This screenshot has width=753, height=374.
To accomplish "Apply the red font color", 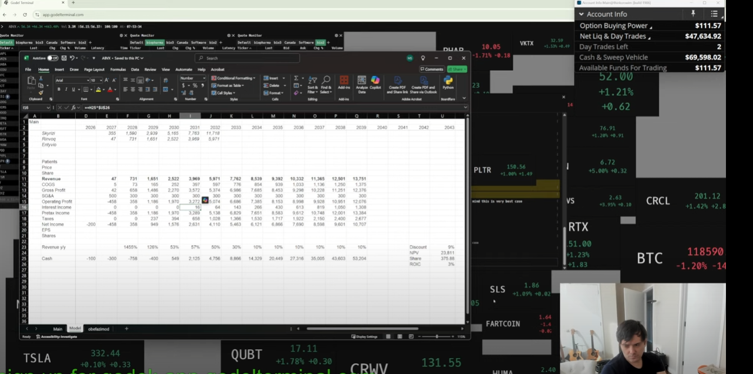I will pyautogui.click(x=110, y=89).
